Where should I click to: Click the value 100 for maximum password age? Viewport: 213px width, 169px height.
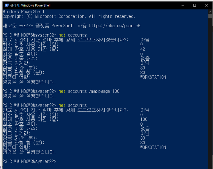click(x=144, y=119)
